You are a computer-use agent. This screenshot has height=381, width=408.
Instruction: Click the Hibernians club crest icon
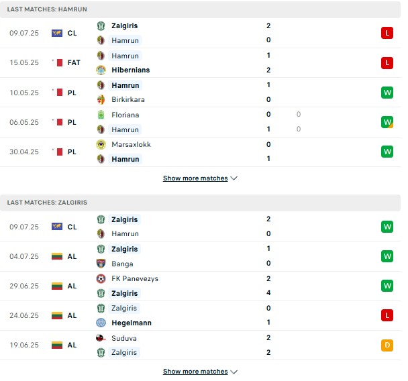(x=101, y=70)
